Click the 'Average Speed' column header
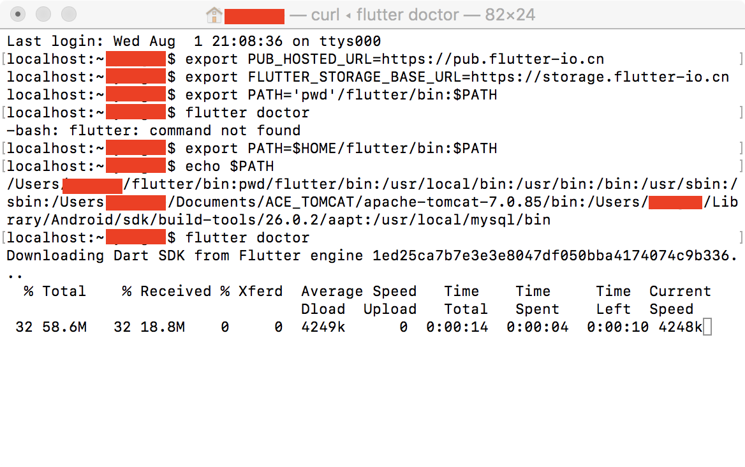745x467 pixels. click(x=358, y=291)
